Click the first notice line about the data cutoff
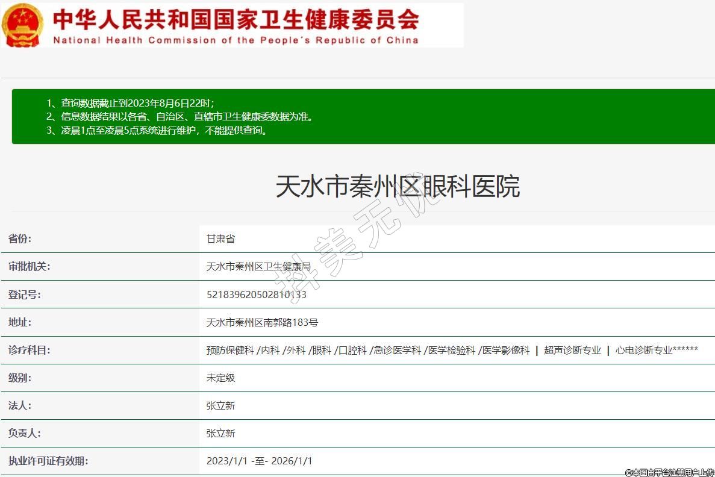 [130, 103]
